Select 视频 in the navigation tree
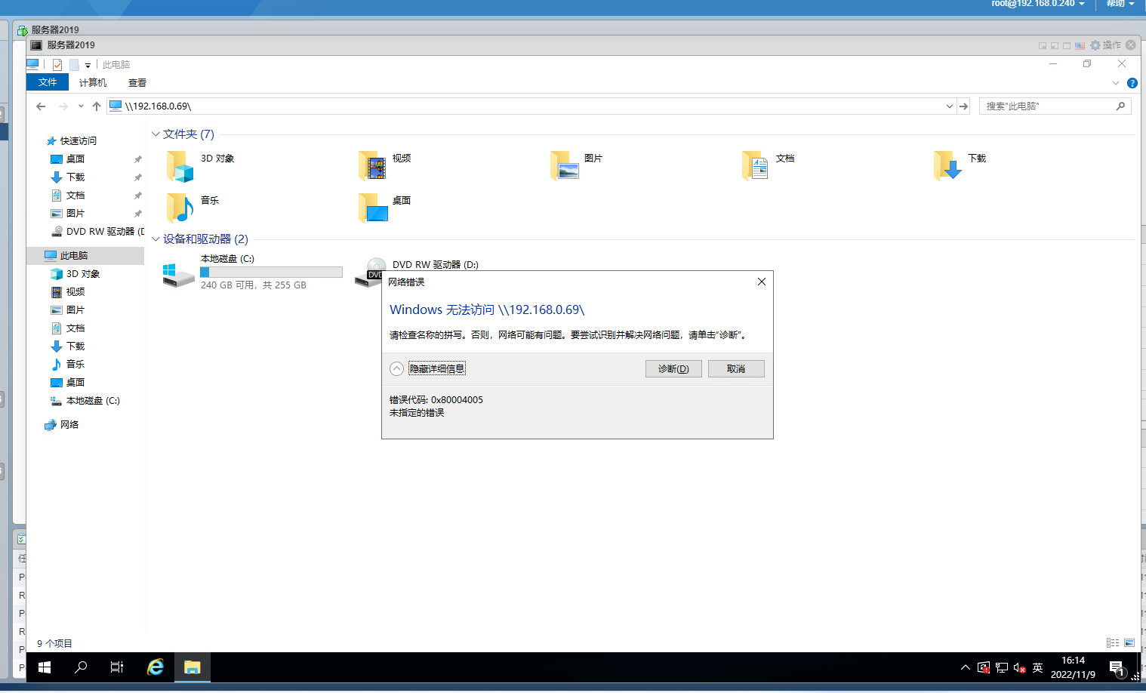 [67, 292]
